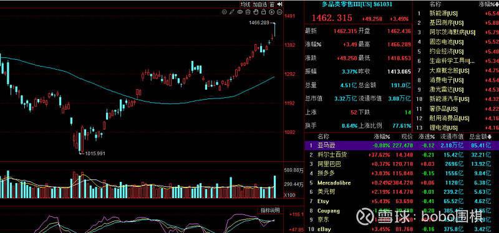Click the 名称 header in sector ranking
Image resolution: width=499 pixels, height=233 pixels.
[435, 4]
